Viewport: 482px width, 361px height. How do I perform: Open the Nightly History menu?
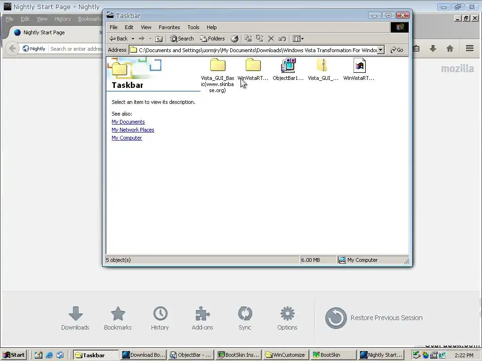[x=63, y=19]
